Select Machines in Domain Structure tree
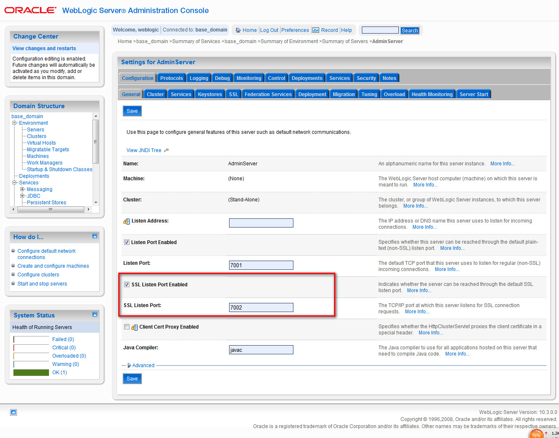Image resolution: width=559 pixels, height=438 pixels. point(38,156)
